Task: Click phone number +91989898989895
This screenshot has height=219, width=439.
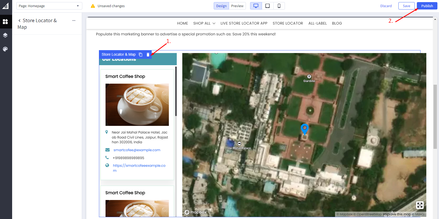Action: click(x=128, y=158)
